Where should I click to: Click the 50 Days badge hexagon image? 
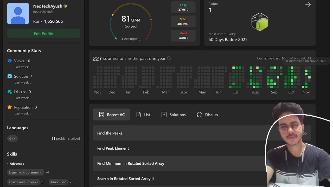pos(260,22)
